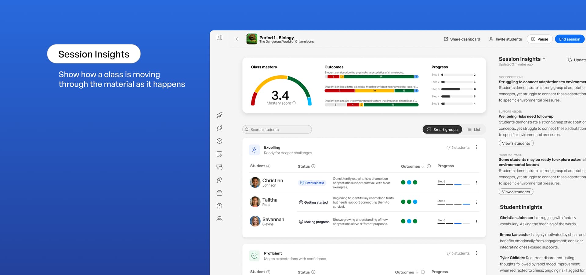
Task: Open the chat bubbles sidebar icon
Action: tap(219, 167)
